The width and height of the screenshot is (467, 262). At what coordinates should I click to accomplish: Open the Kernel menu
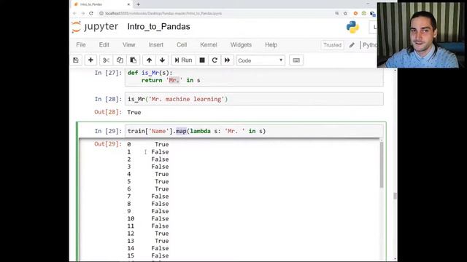(x=209, y=45)
